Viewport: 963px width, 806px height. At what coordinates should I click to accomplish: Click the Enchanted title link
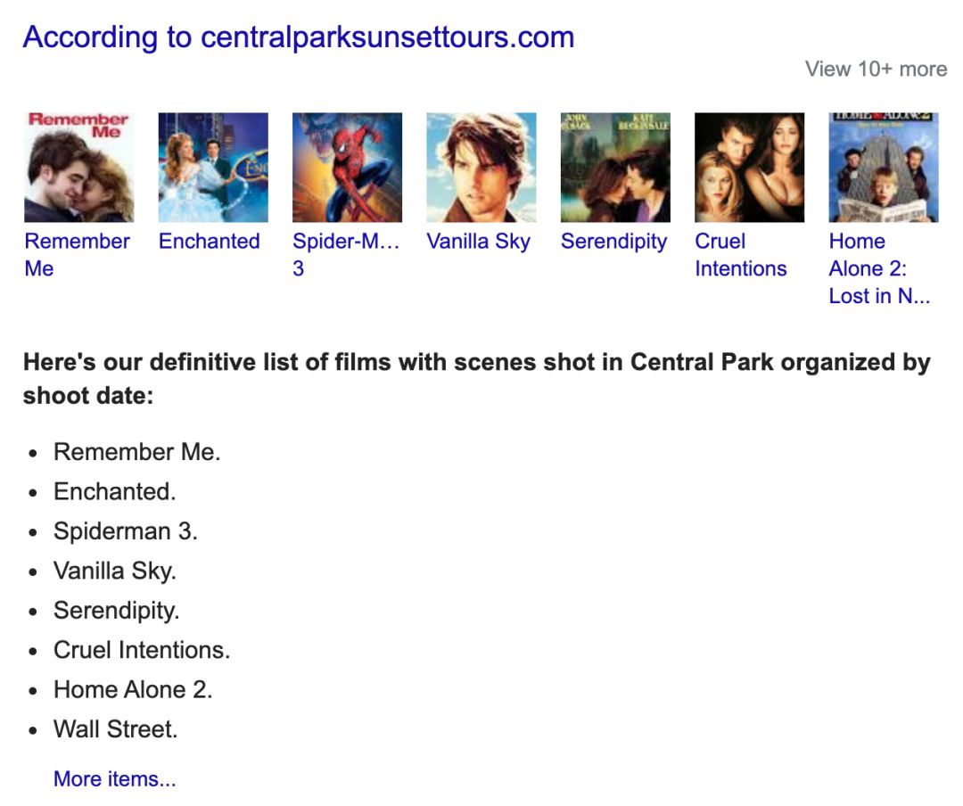[209, 241]
